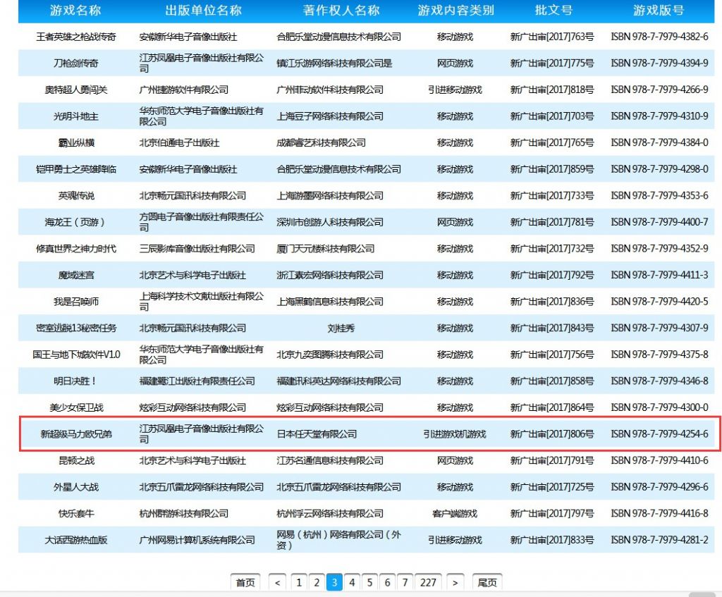722x597 pixels.
Task: Click copyright holder 深圳市创游人科技有限公司
Action: coord(330,222)
